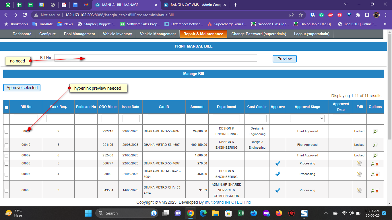Check the checkbox for bill 00011
The image size is (392, 220).
pyautogui.click(x=6, y=132)
